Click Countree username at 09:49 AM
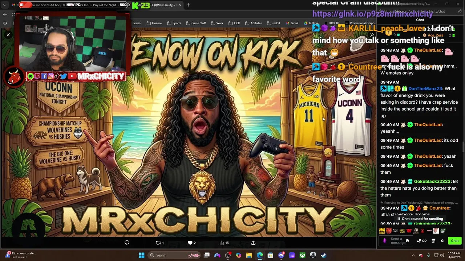The image size is (465, 261). [x=439, y=208]
